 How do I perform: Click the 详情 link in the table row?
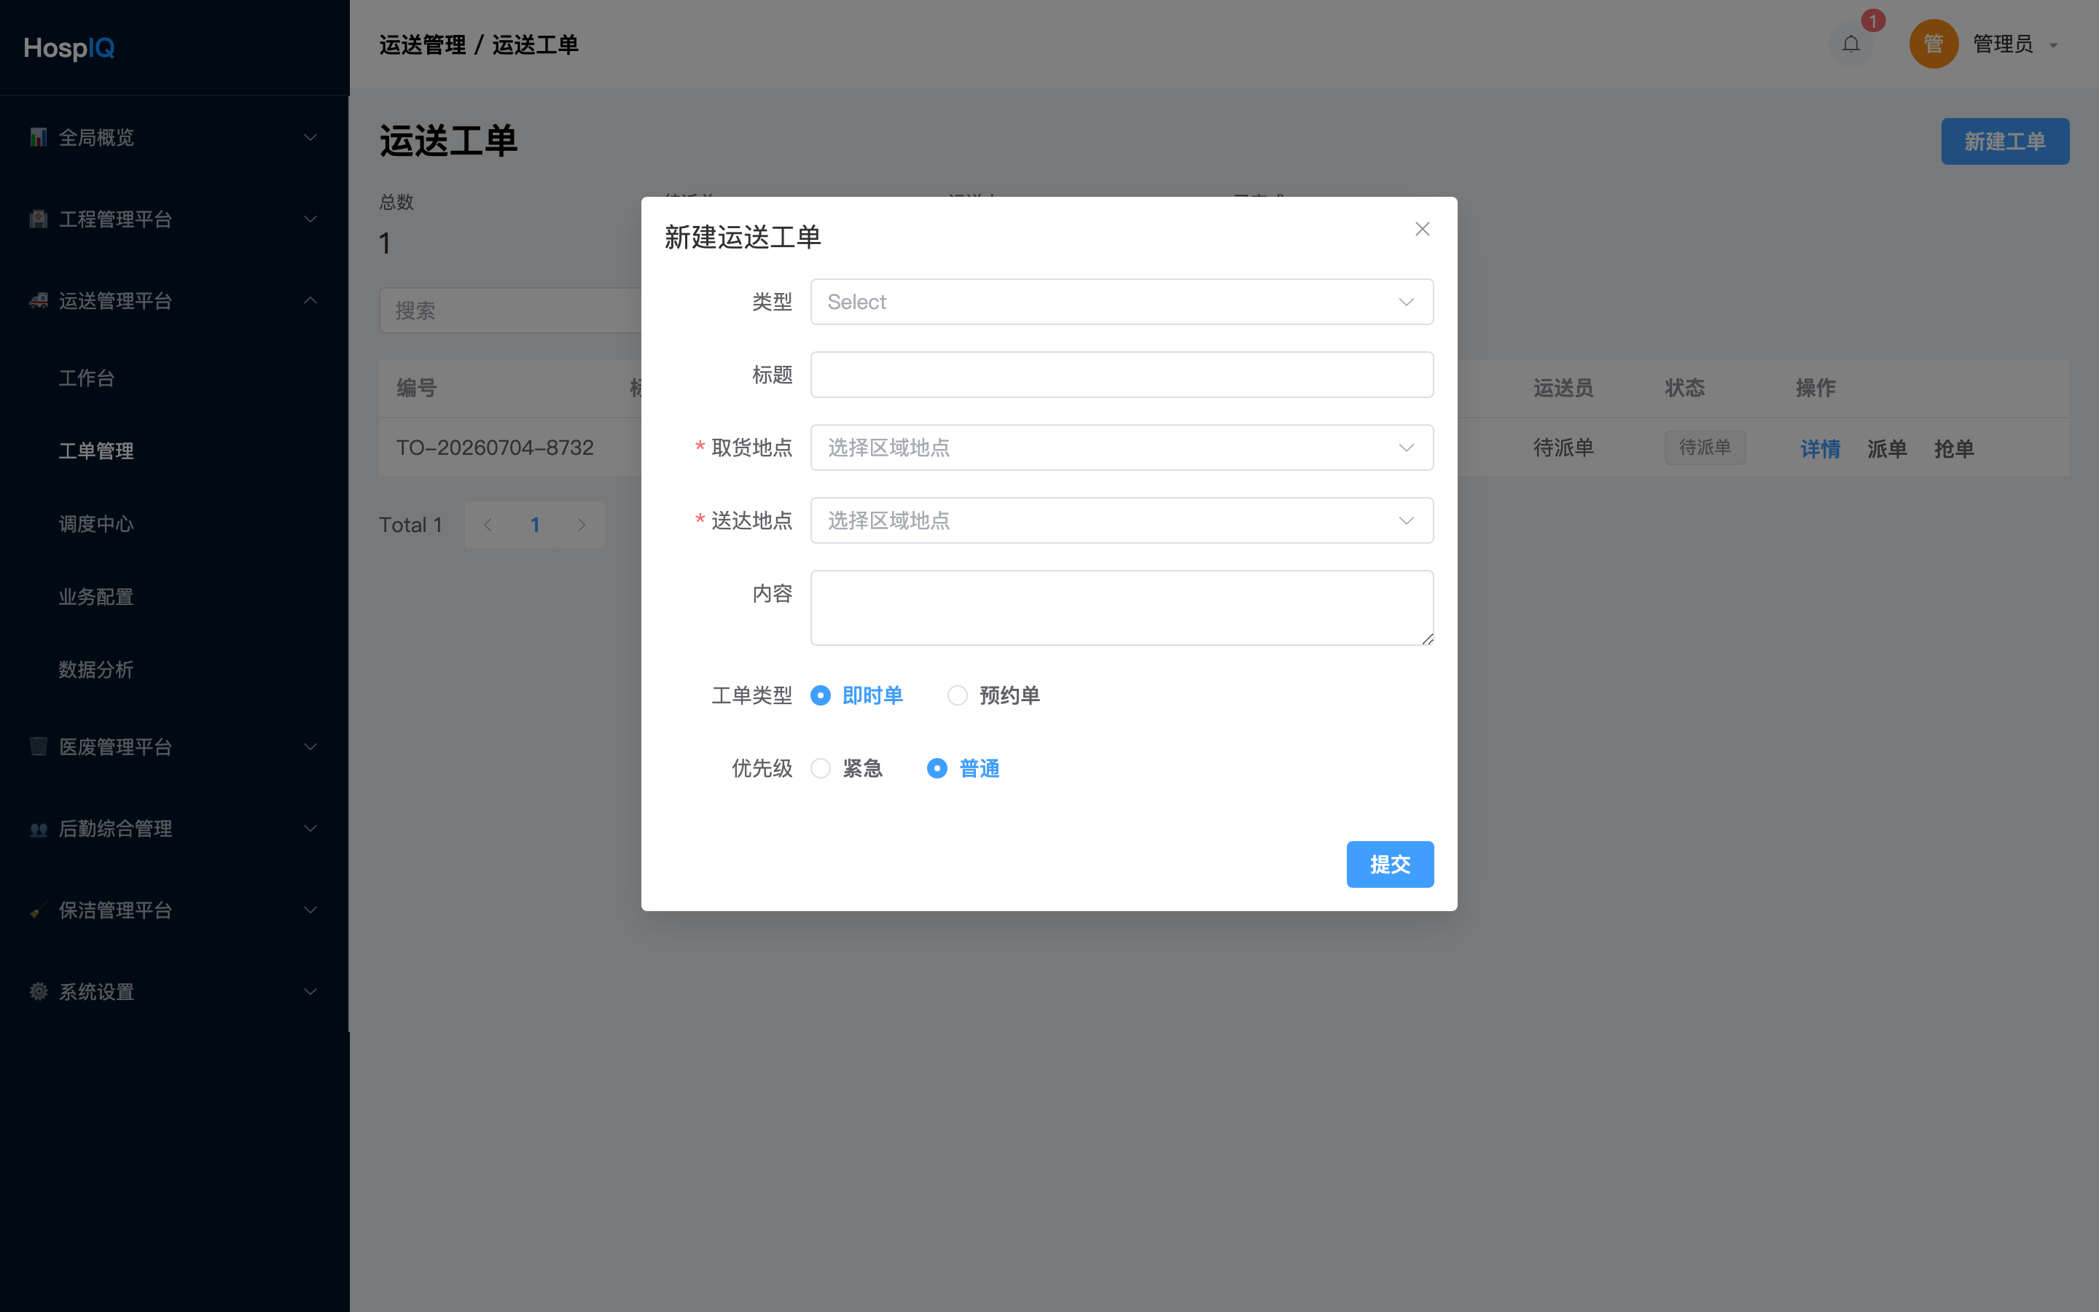pos(1820,448)
